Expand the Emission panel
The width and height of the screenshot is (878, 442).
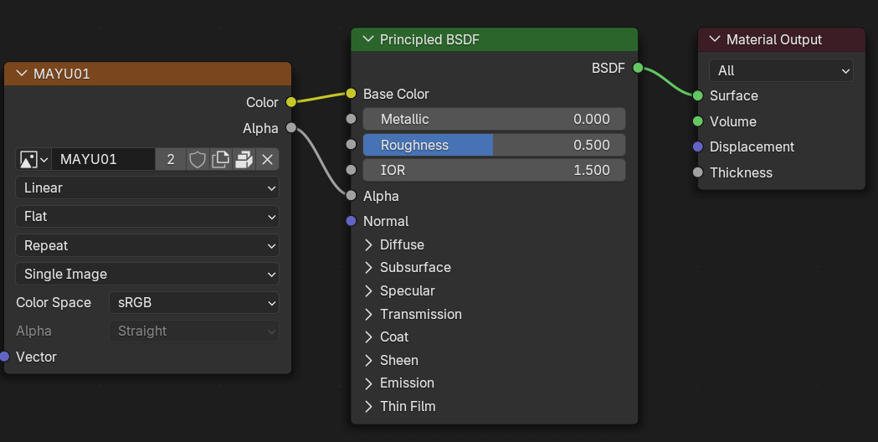368,383
